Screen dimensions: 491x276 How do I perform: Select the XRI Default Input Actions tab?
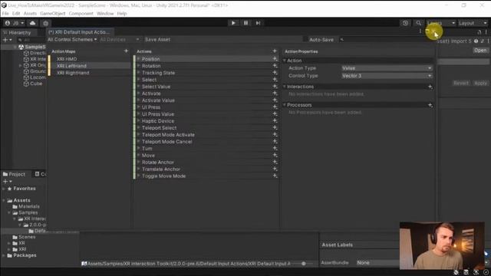(x=80, y=32)
